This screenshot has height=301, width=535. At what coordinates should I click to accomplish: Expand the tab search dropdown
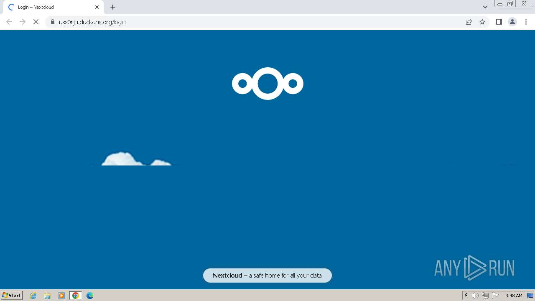(x=485, y=7)
